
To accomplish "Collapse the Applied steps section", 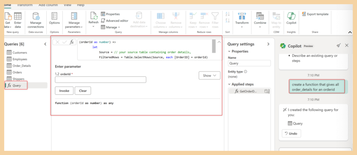I will pyautogui.click(x=229, y=84).
